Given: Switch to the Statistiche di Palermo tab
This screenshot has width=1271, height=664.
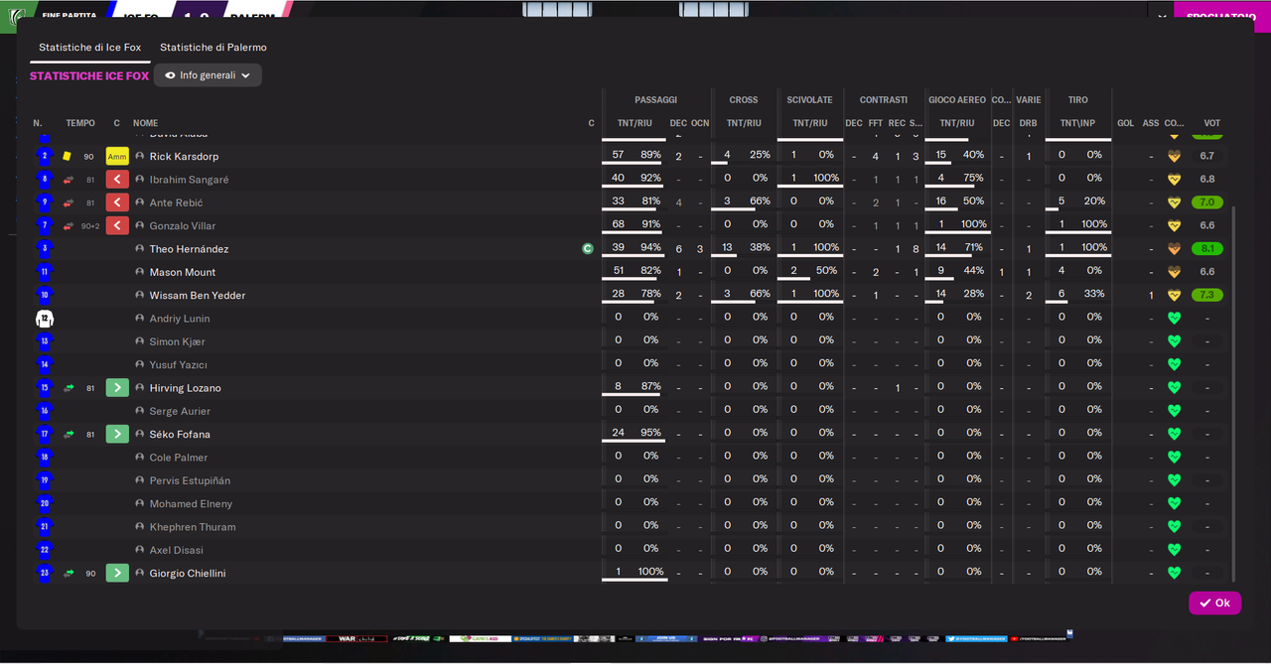Looking at the screenshot, I should 213,47.
